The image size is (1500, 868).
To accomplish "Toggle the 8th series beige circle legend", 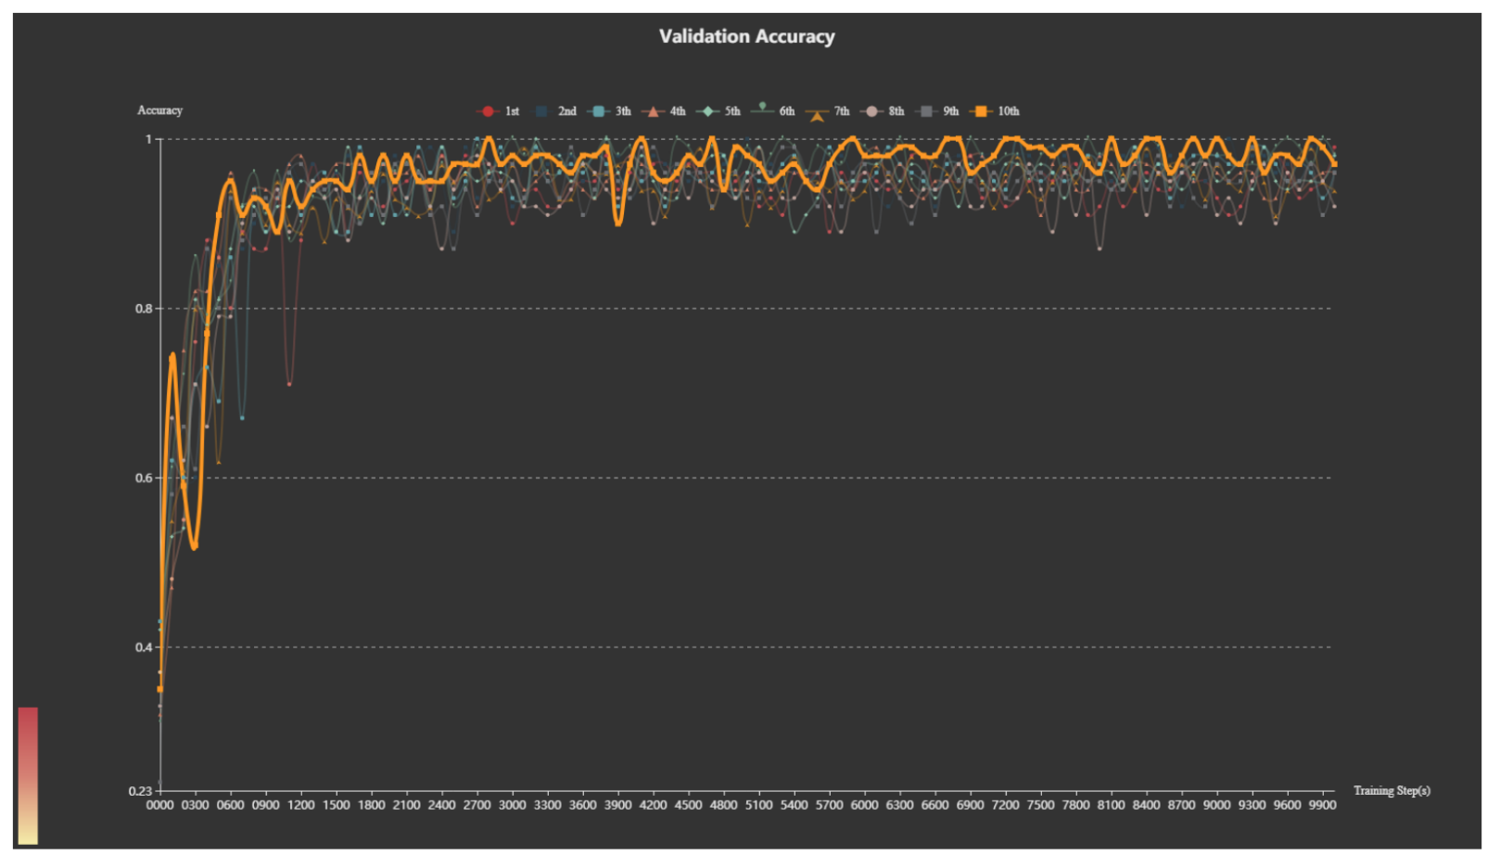I will (883, 111).
